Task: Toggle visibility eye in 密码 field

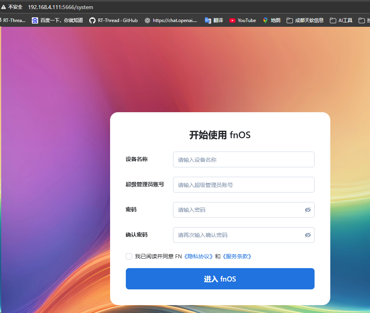Action: [308, 210]
